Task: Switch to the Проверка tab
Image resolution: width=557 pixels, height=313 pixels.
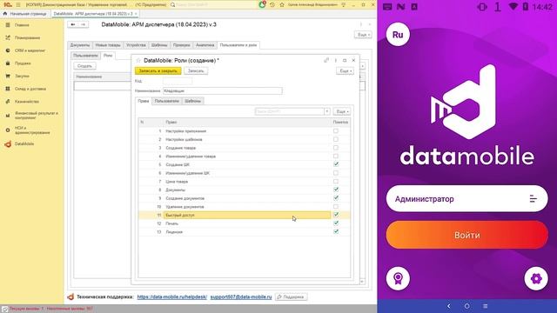Action: tap(182, 45)
